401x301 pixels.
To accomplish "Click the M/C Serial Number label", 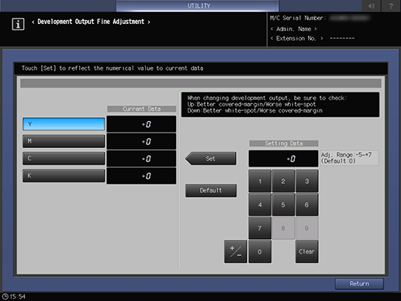I will 298,18.
